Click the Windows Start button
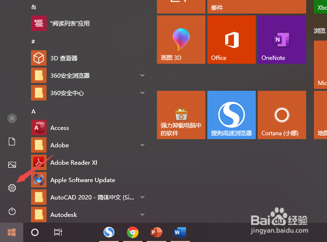The height and width of the screenshot is (242, 327). tap(12, 232)
